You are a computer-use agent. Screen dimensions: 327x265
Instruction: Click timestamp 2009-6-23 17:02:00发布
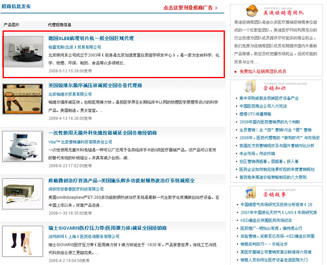[x=70, y=166]
